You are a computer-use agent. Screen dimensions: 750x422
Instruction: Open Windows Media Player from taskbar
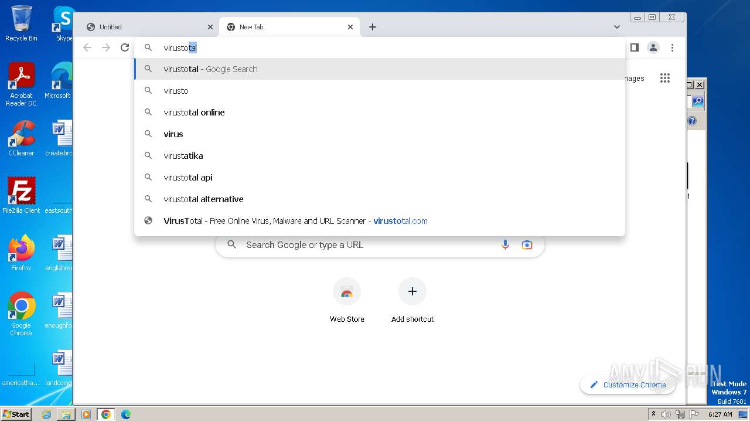(x=86, y=414)
